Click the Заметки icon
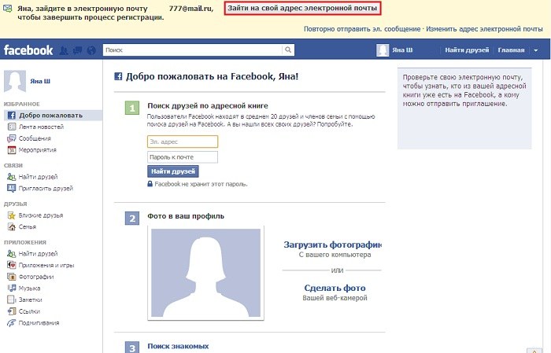This screenshot has height=353, width=551. click(12, 300)
